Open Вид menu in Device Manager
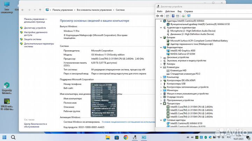The image size is (252, 141). [x=180, y=12]
